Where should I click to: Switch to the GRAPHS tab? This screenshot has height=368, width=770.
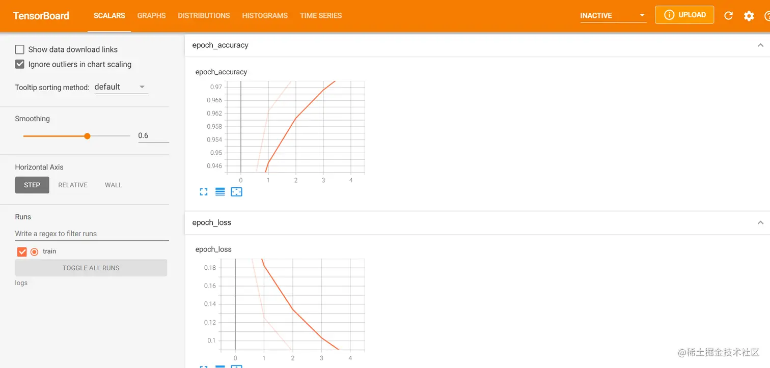[151, 15]
